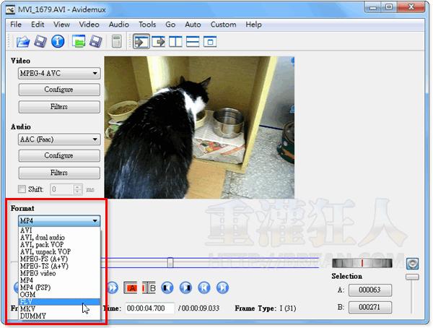Click Configure under Video

[x=59, y=90]
